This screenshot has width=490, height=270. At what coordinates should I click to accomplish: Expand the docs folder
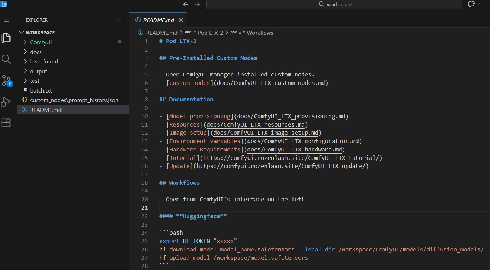(37, 52)
